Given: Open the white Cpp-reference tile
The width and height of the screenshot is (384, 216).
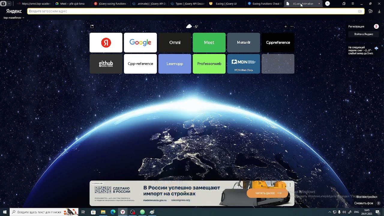Looking at the screenshot, I should coord(140,64).
